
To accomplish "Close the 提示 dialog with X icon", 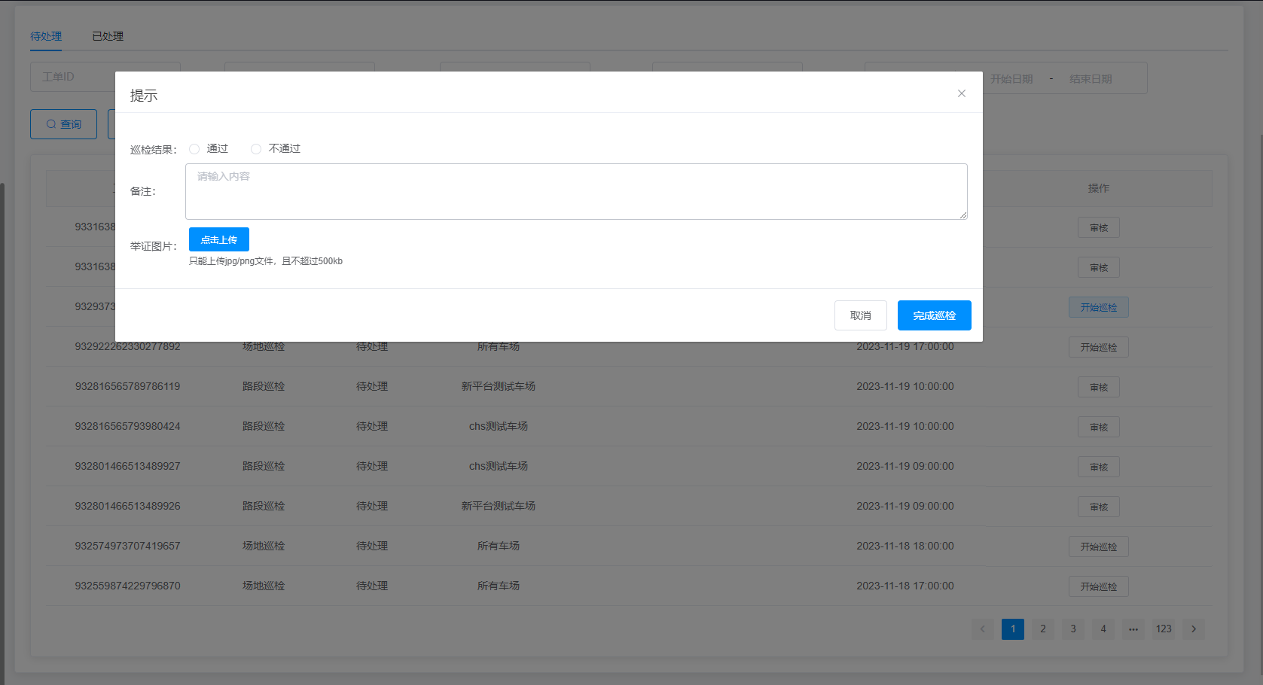I will [x=961, y=93].
